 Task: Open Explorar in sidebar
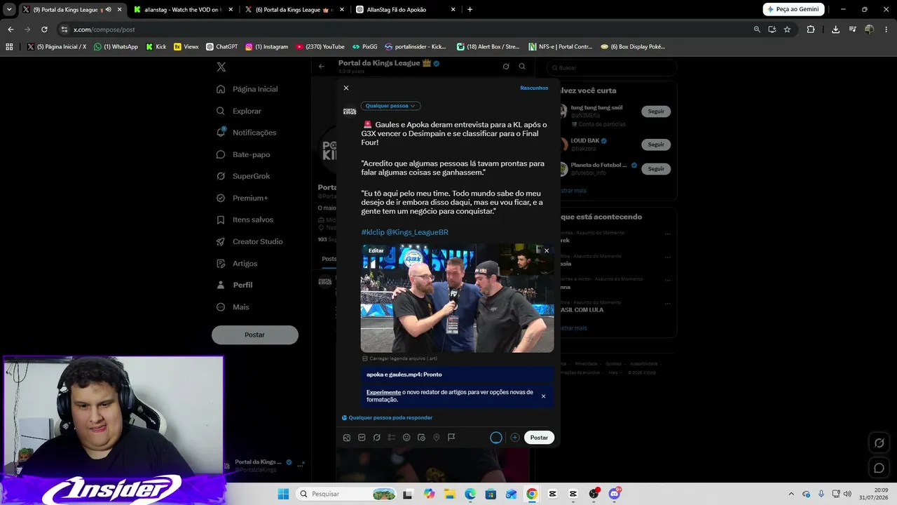(x=238, y=111)
